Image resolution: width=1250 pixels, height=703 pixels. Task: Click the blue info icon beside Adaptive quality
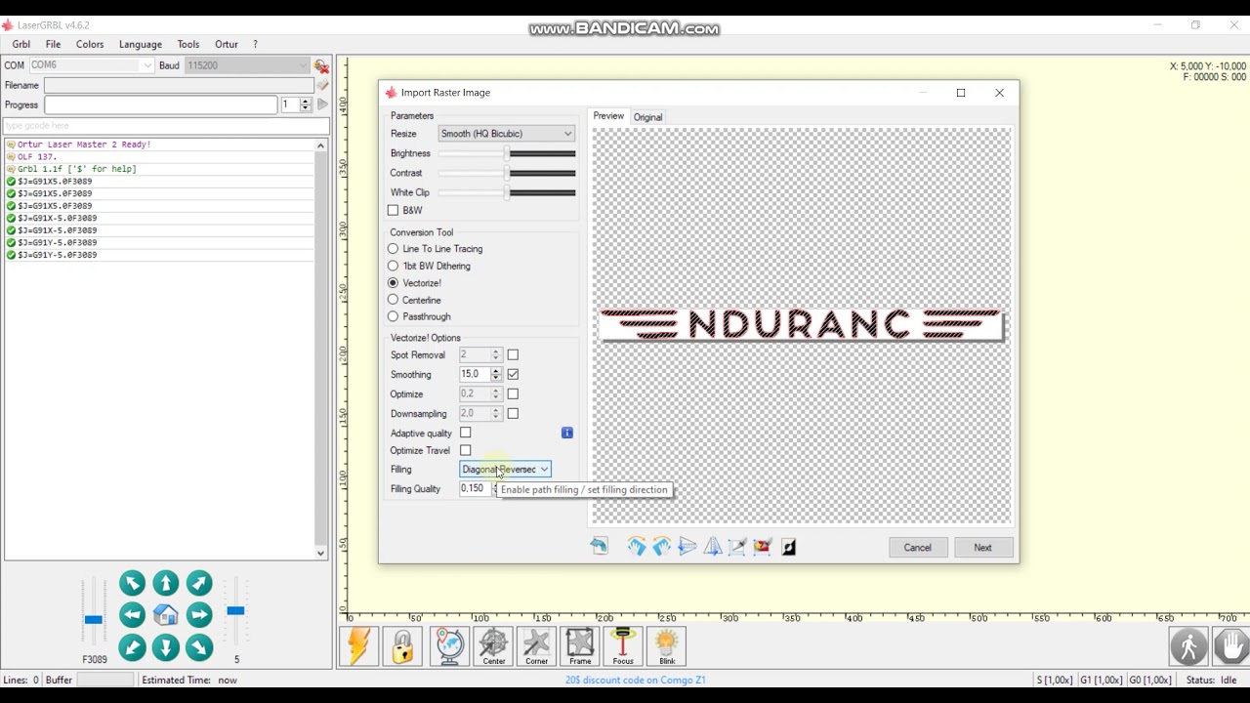(566, 433)
